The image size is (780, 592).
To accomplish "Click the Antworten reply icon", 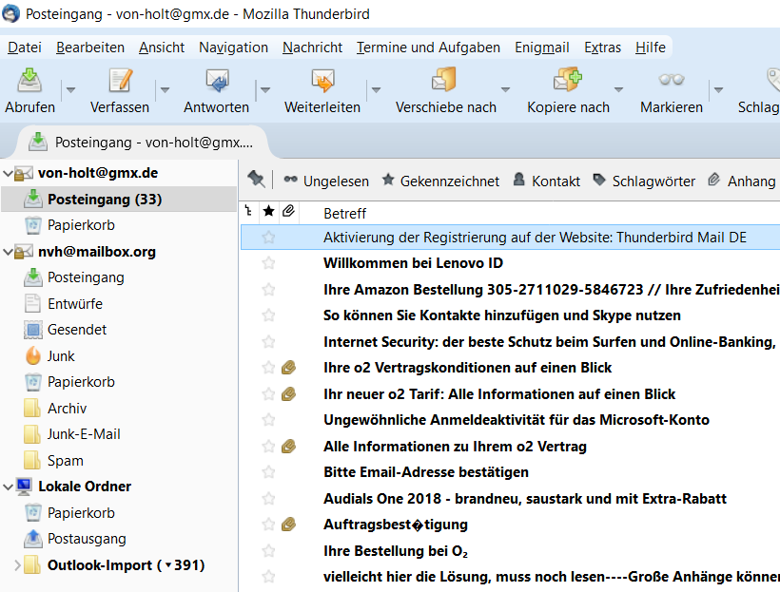I will tap(217, 81).
